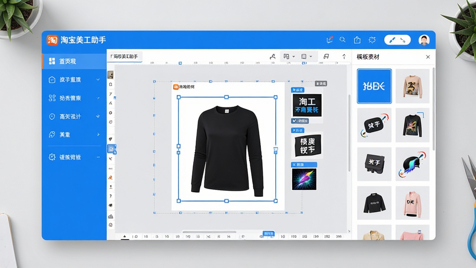Select the triangle shape tool in left toolbar

point(111,103)
